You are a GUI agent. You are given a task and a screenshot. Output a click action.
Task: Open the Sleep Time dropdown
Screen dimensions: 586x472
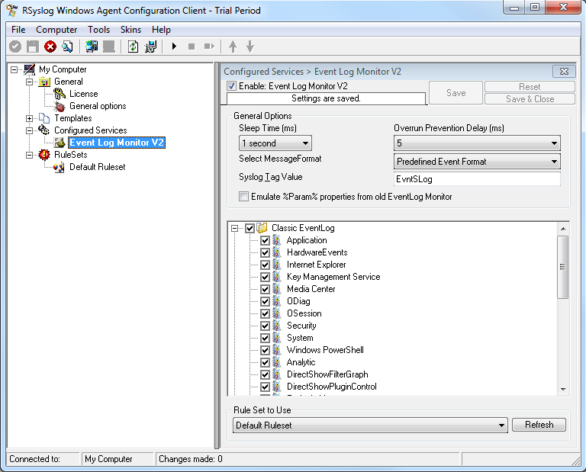(275, 143)
